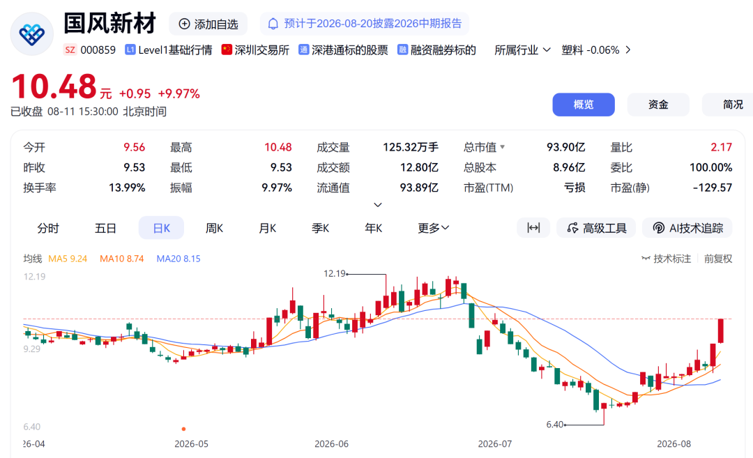Switch to 五日 chart tab

pyautogui.click(x=106, y=228)
